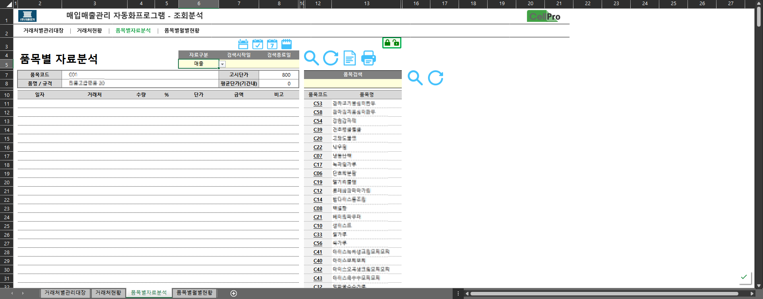Click the refresh icon next to 품목검색

click(436, 78)
